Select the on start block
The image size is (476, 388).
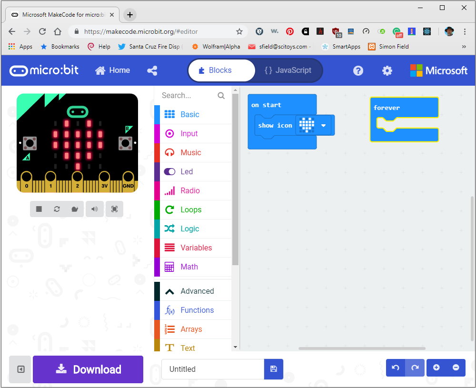coord(266,105)
